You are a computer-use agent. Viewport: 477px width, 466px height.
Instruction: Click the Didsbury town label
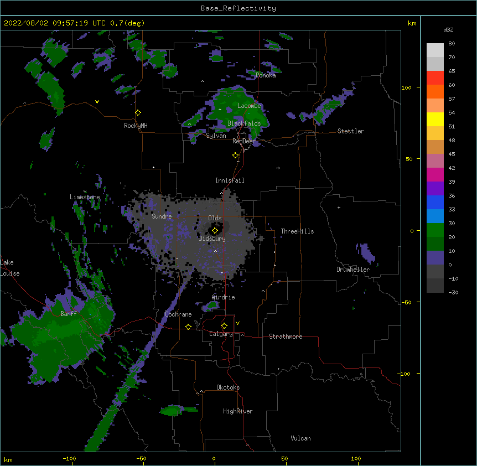click(212, 239)
